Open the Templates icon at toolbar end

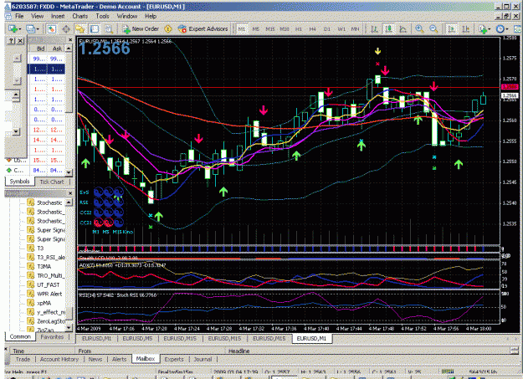pyautogui.click(x=518, y=29)
